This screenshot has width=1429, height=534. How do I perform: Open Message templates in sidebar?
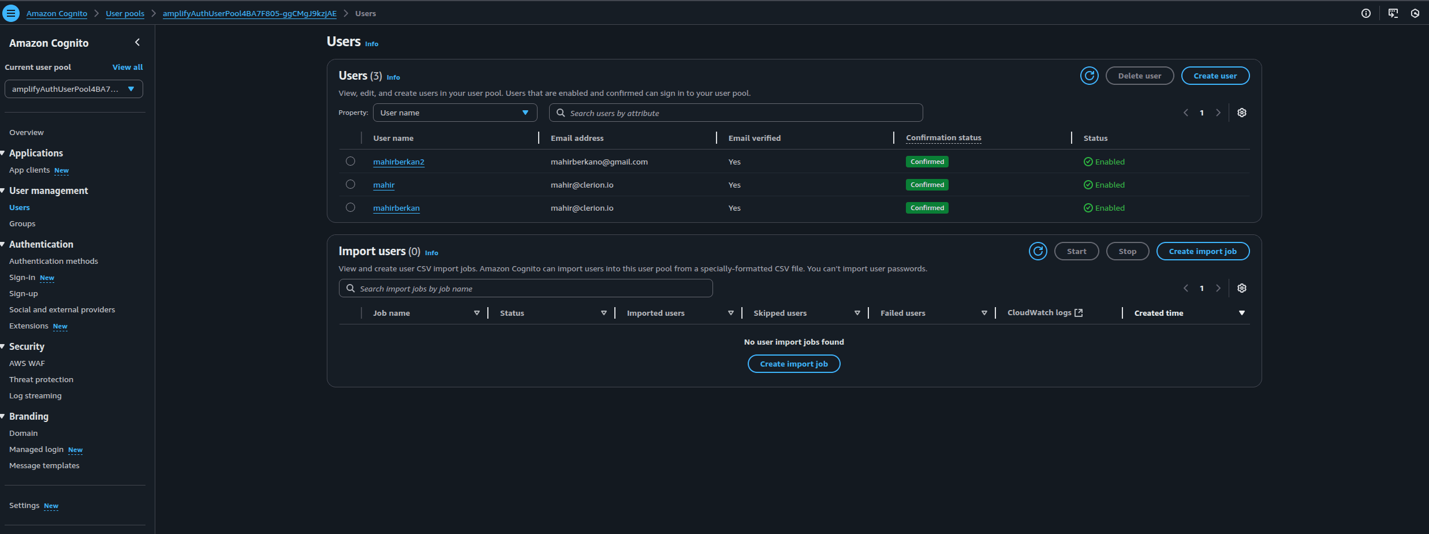[x=44, y=465]
